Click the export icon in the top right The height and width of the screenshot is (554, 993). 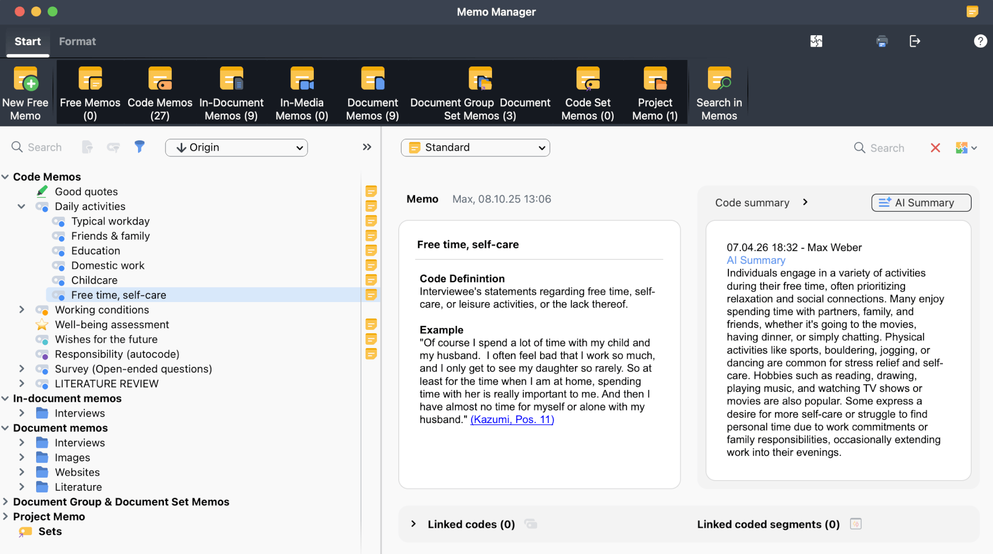915,42
